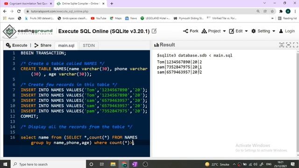The height and width of the screenshot is (168, 299).
Task: Open the Reading list
Action: (x=287, y=18)
